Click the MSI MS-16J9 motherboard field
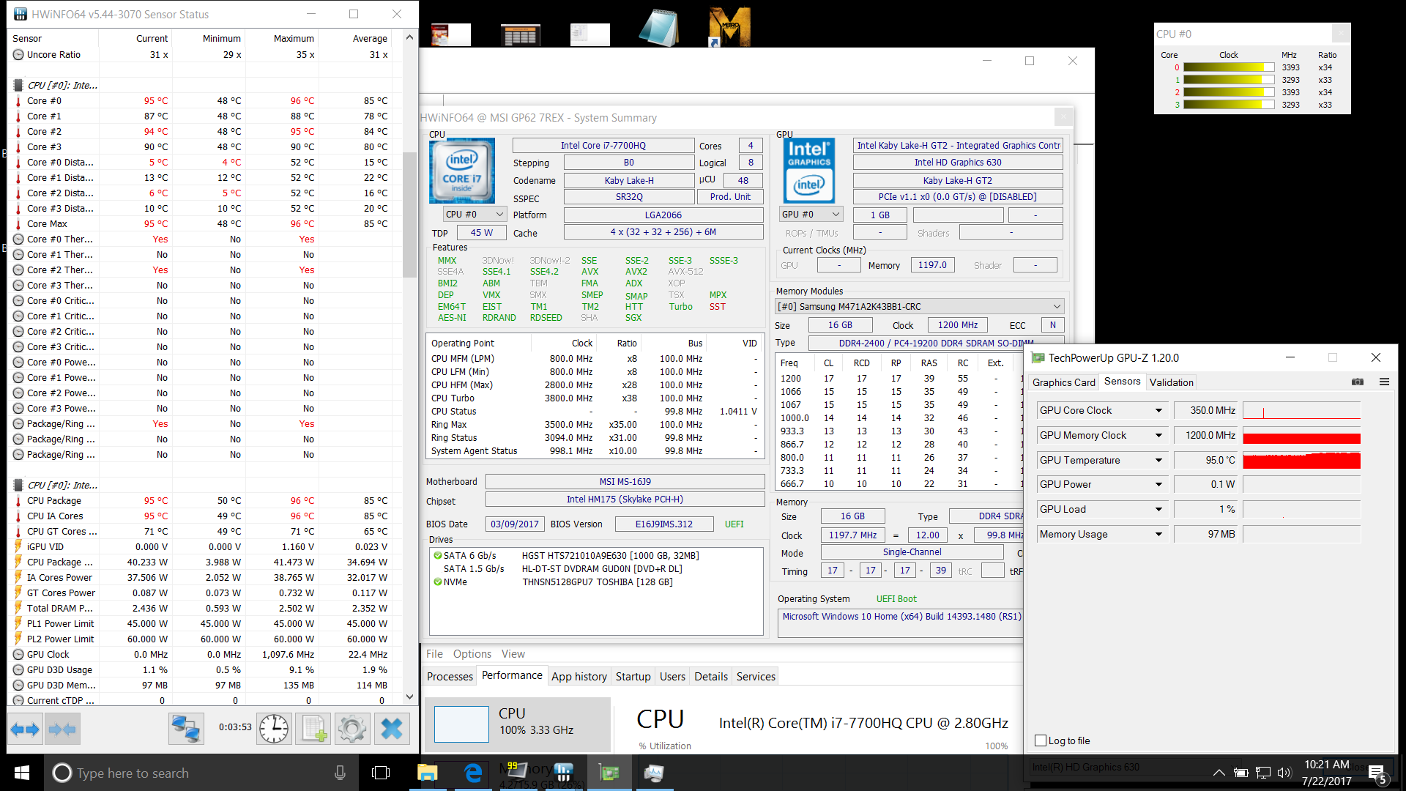Viewport: 1406px width, 791px height. [625, 482]
